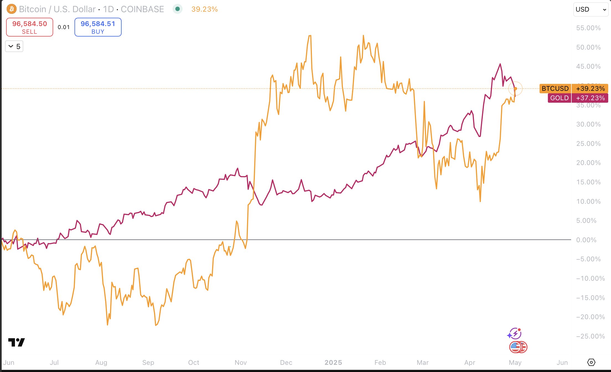Image resolution: width=611 pixels, height=372 pixels.
Task: Open the TradingView logo
Action: tap(17, 342)
